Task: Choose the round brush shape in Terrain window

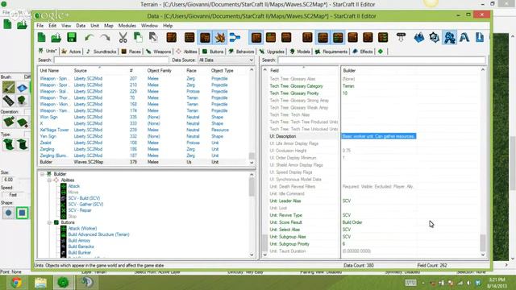Action: point(9,213)
